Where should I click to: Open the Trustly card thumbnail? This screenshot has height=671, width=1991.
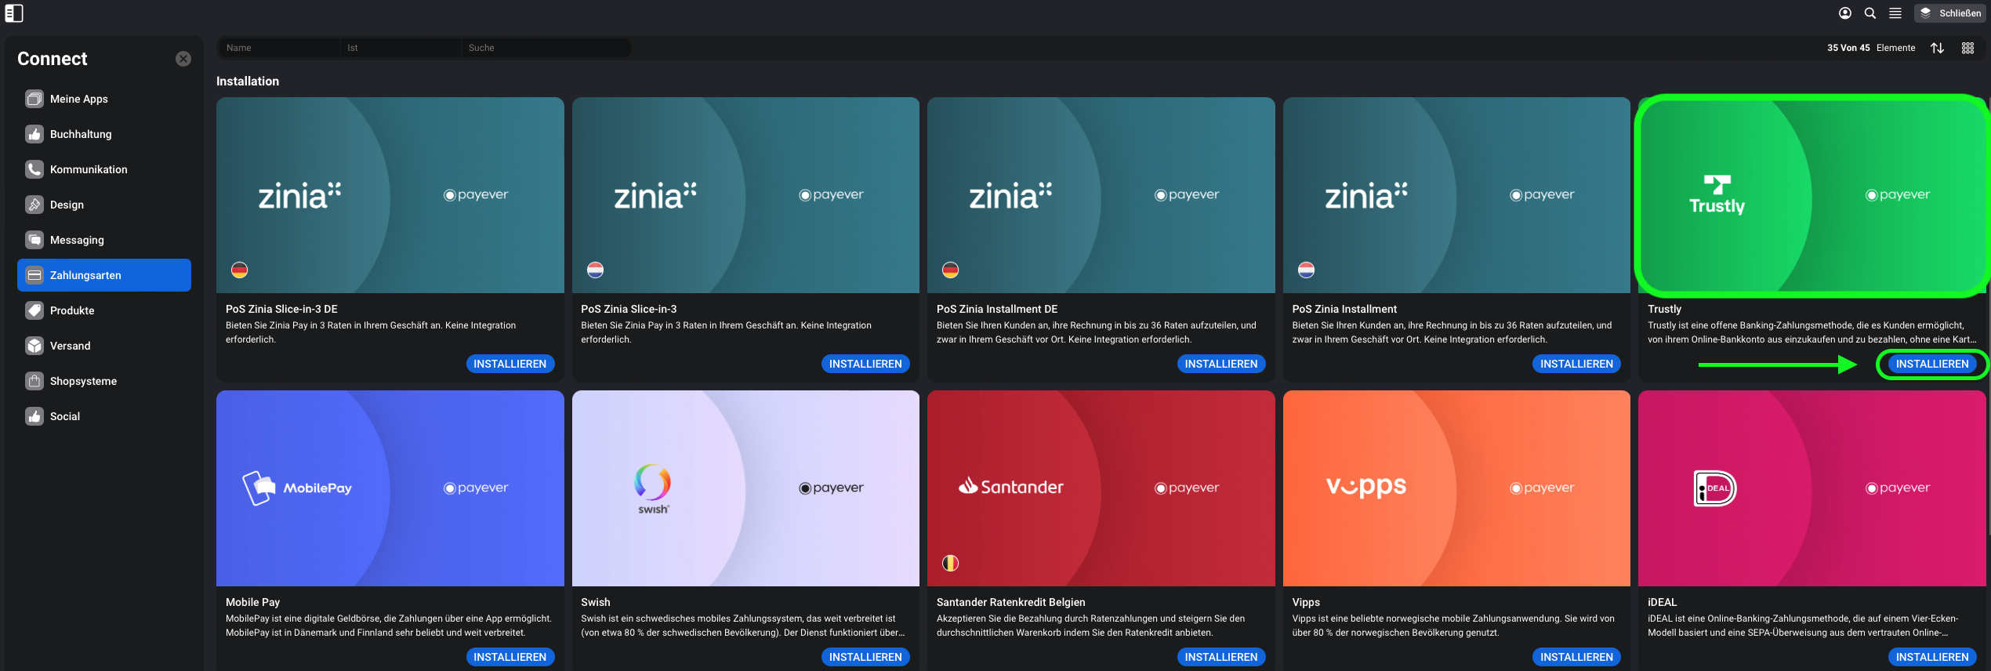pyautogui.click(x=1812, y=195)
